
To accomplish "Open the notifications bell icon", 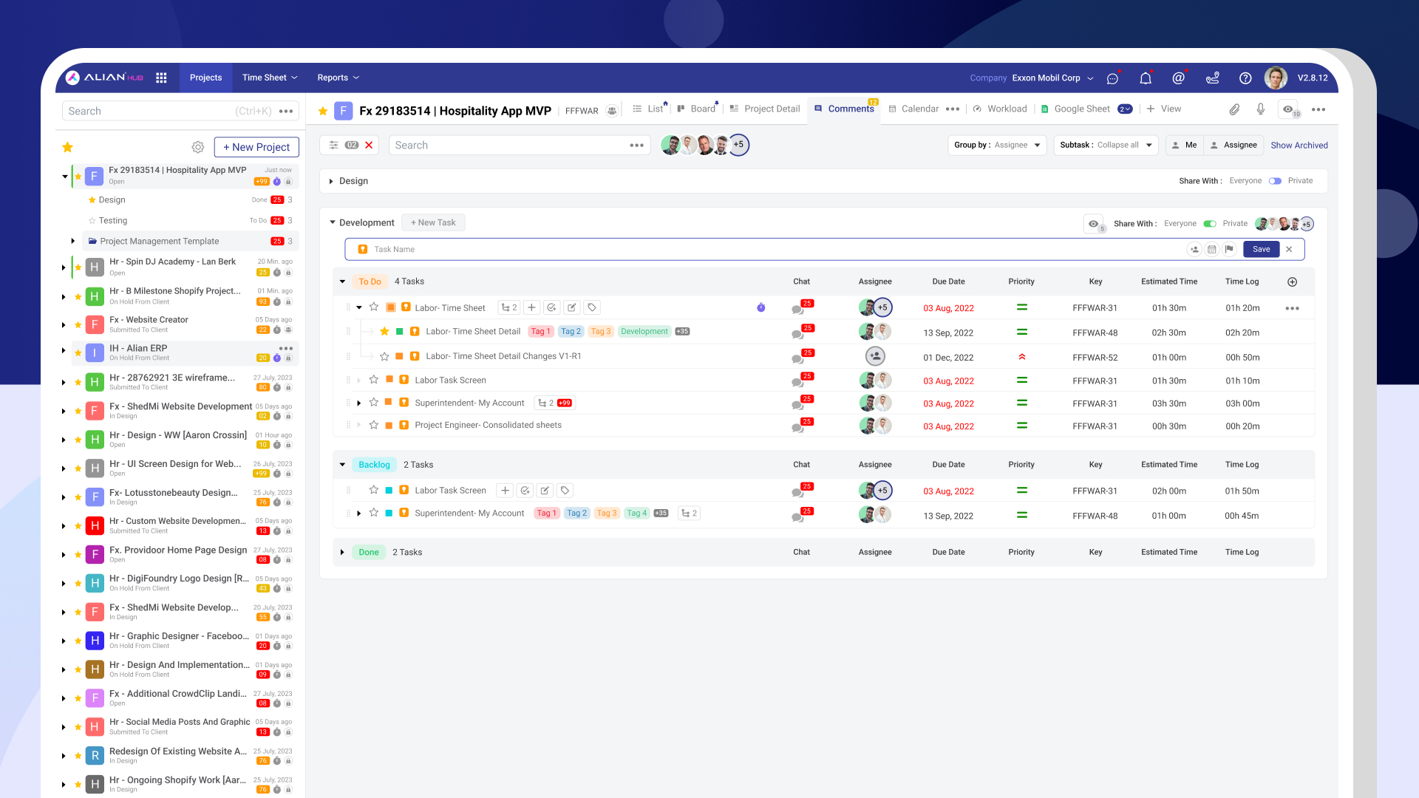I will point(1145,78).
